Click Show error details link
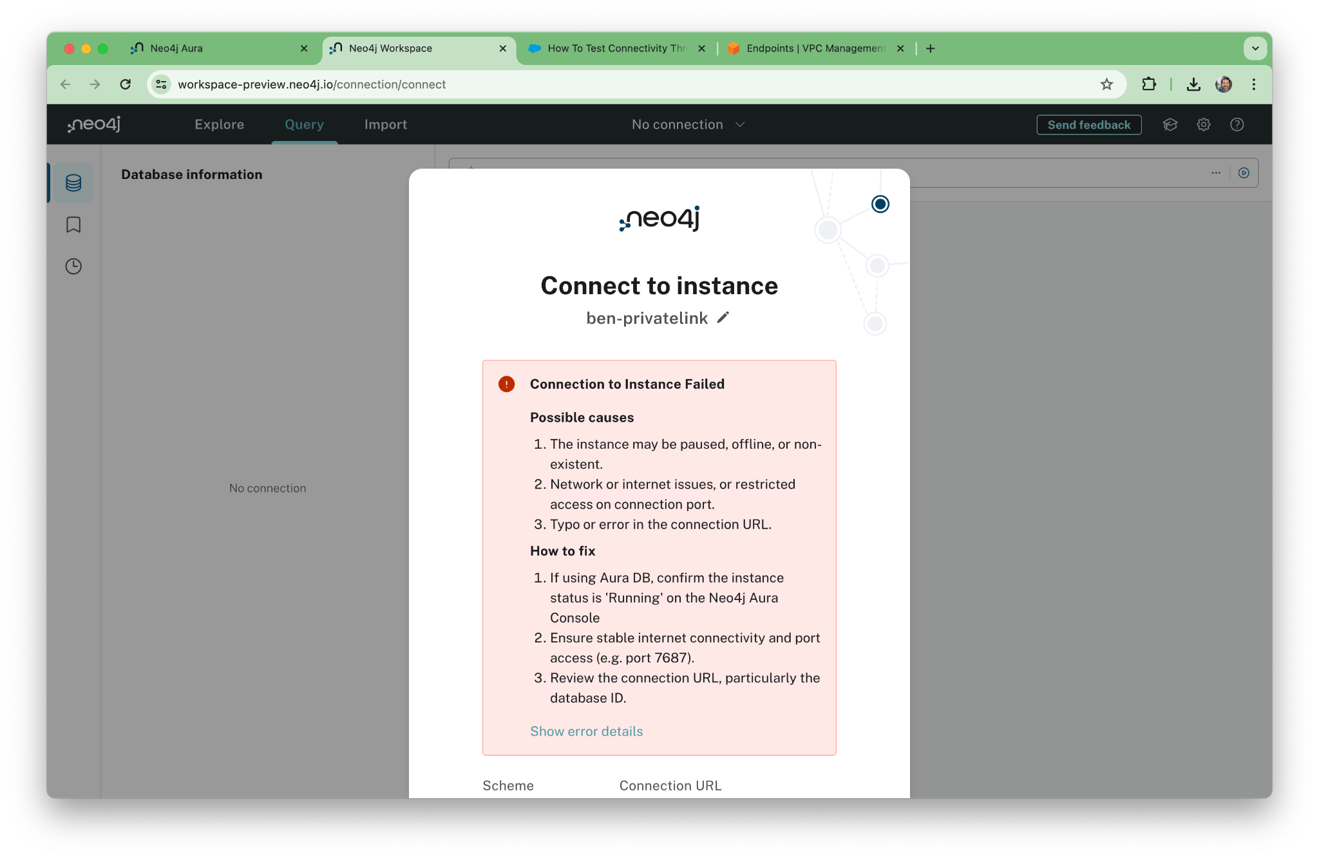Screen dimensions: 1319x860 tap(587, 731)
